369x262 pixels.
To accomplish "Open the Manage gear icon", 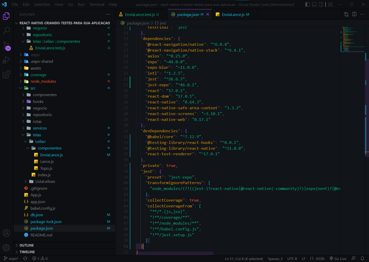I will (x=6, y=248).
